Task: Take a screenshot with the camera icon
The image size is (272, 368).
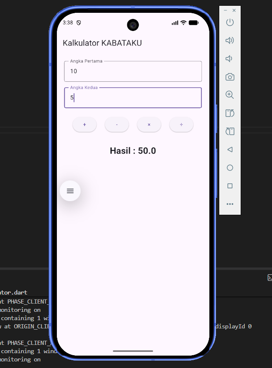Action: point(230,77)
